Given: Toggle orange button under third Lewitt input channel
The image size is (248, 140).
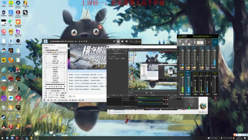Looking at the screenshot, I should 195,67.
